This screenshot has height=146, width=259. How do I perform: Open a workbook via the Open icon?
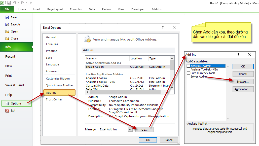(7, 31)
